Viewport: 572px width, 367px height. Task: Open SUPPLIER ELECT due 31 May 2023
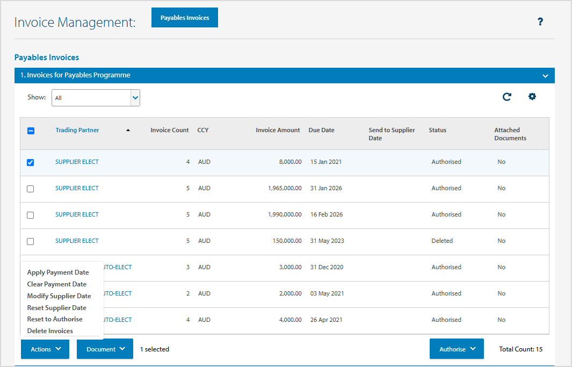click(x=77, y=240)
